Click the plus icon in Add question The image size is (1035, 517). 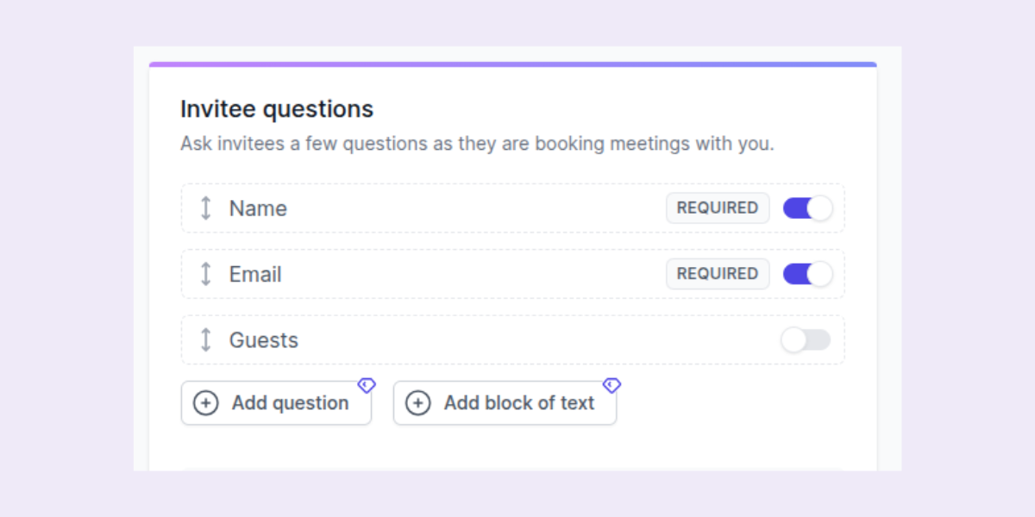206,402
